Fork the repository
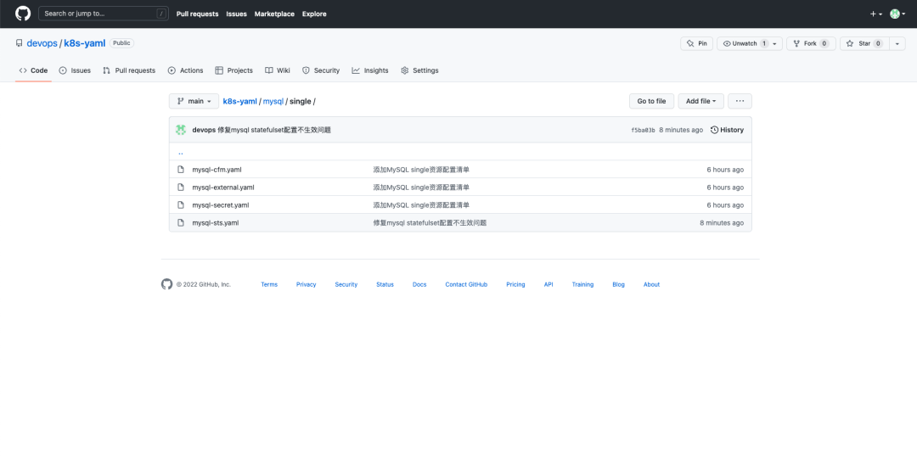Screen dimensions: 917x459 pos(811,43)
